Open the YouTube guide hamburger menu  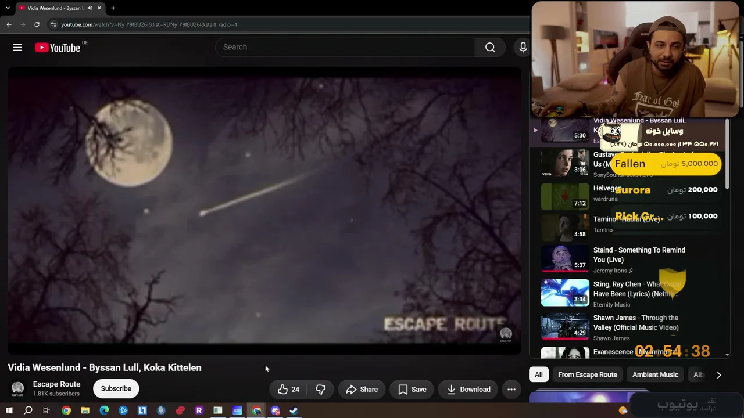17,48
